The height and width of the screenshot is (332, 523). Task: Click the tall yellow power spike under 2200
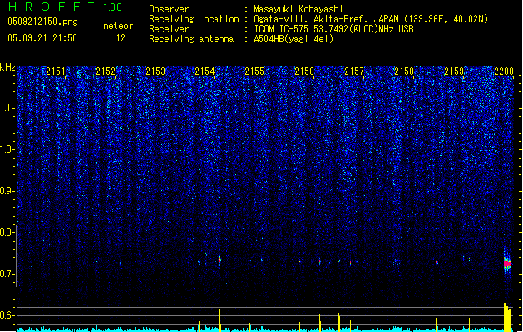507,317
